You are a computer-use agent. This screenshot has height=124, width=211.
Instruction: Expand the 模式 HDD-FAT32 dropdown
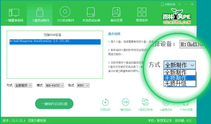pos(54,85)
